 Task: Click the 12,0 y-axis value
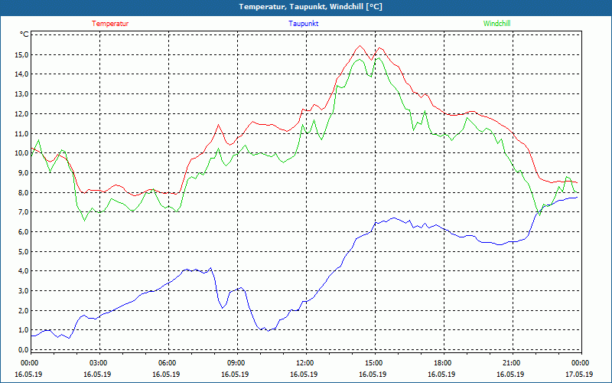21,113
